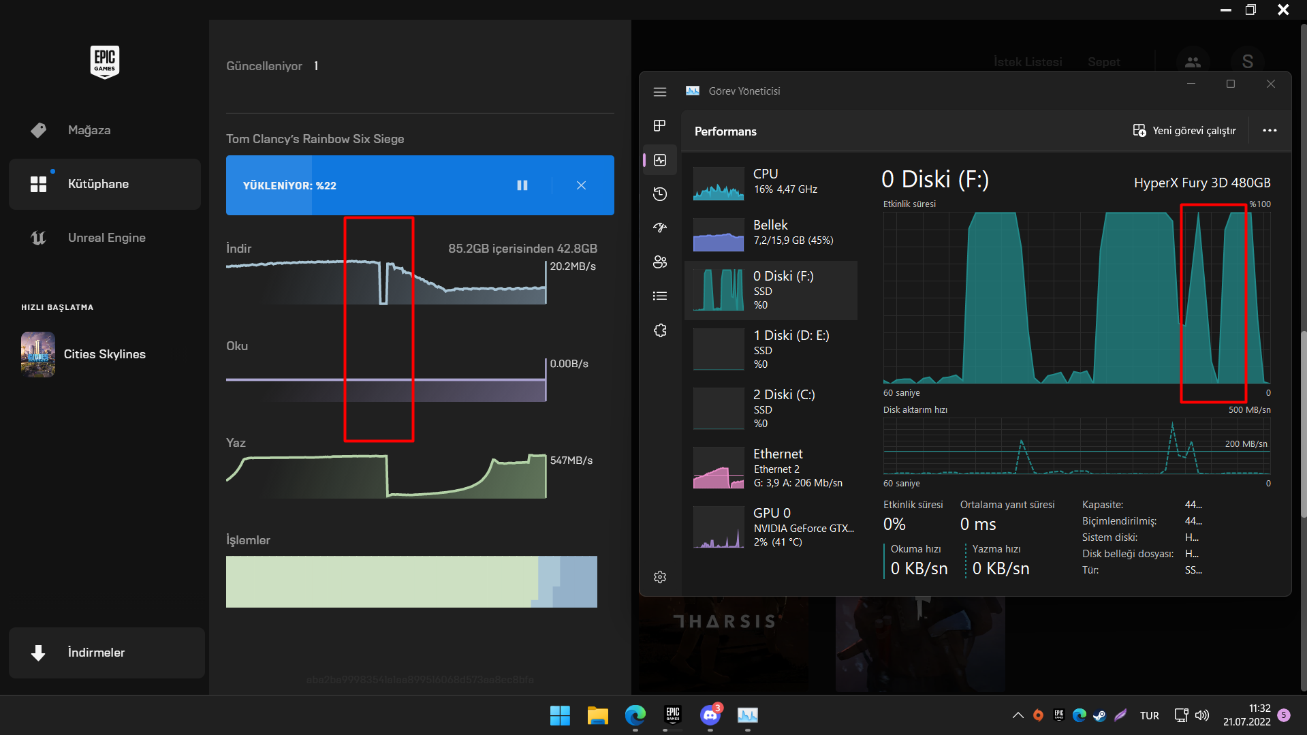Viewport: 1307px width, 735px height.
Task: Select Bellek memory entry
Action: click(x=771, y=233)
